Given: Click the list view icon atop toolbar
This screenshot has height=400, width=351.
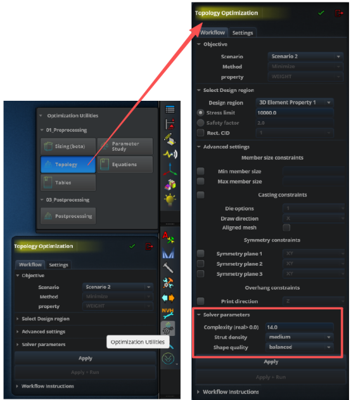Looking at the screenshot, I should coord(170,110).
